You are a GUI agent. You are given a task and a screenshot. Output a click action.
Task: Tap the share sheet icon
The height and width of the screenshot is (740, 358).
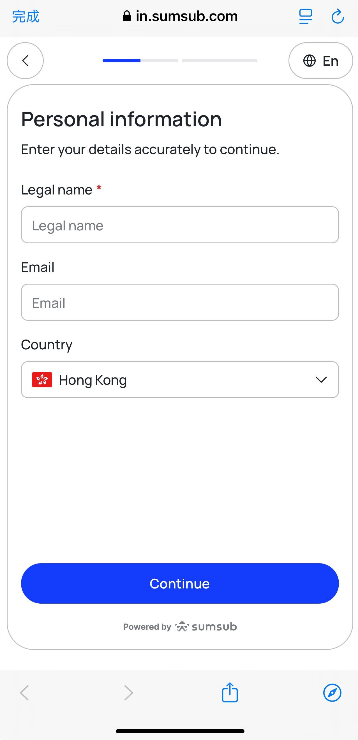pos(230,692)
